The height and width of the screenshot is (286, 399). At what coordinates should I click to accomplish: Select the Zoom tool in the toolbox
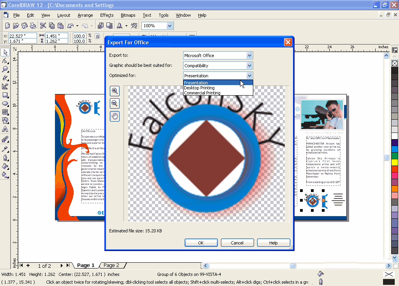pyautogui.click(x=5, y=69)
